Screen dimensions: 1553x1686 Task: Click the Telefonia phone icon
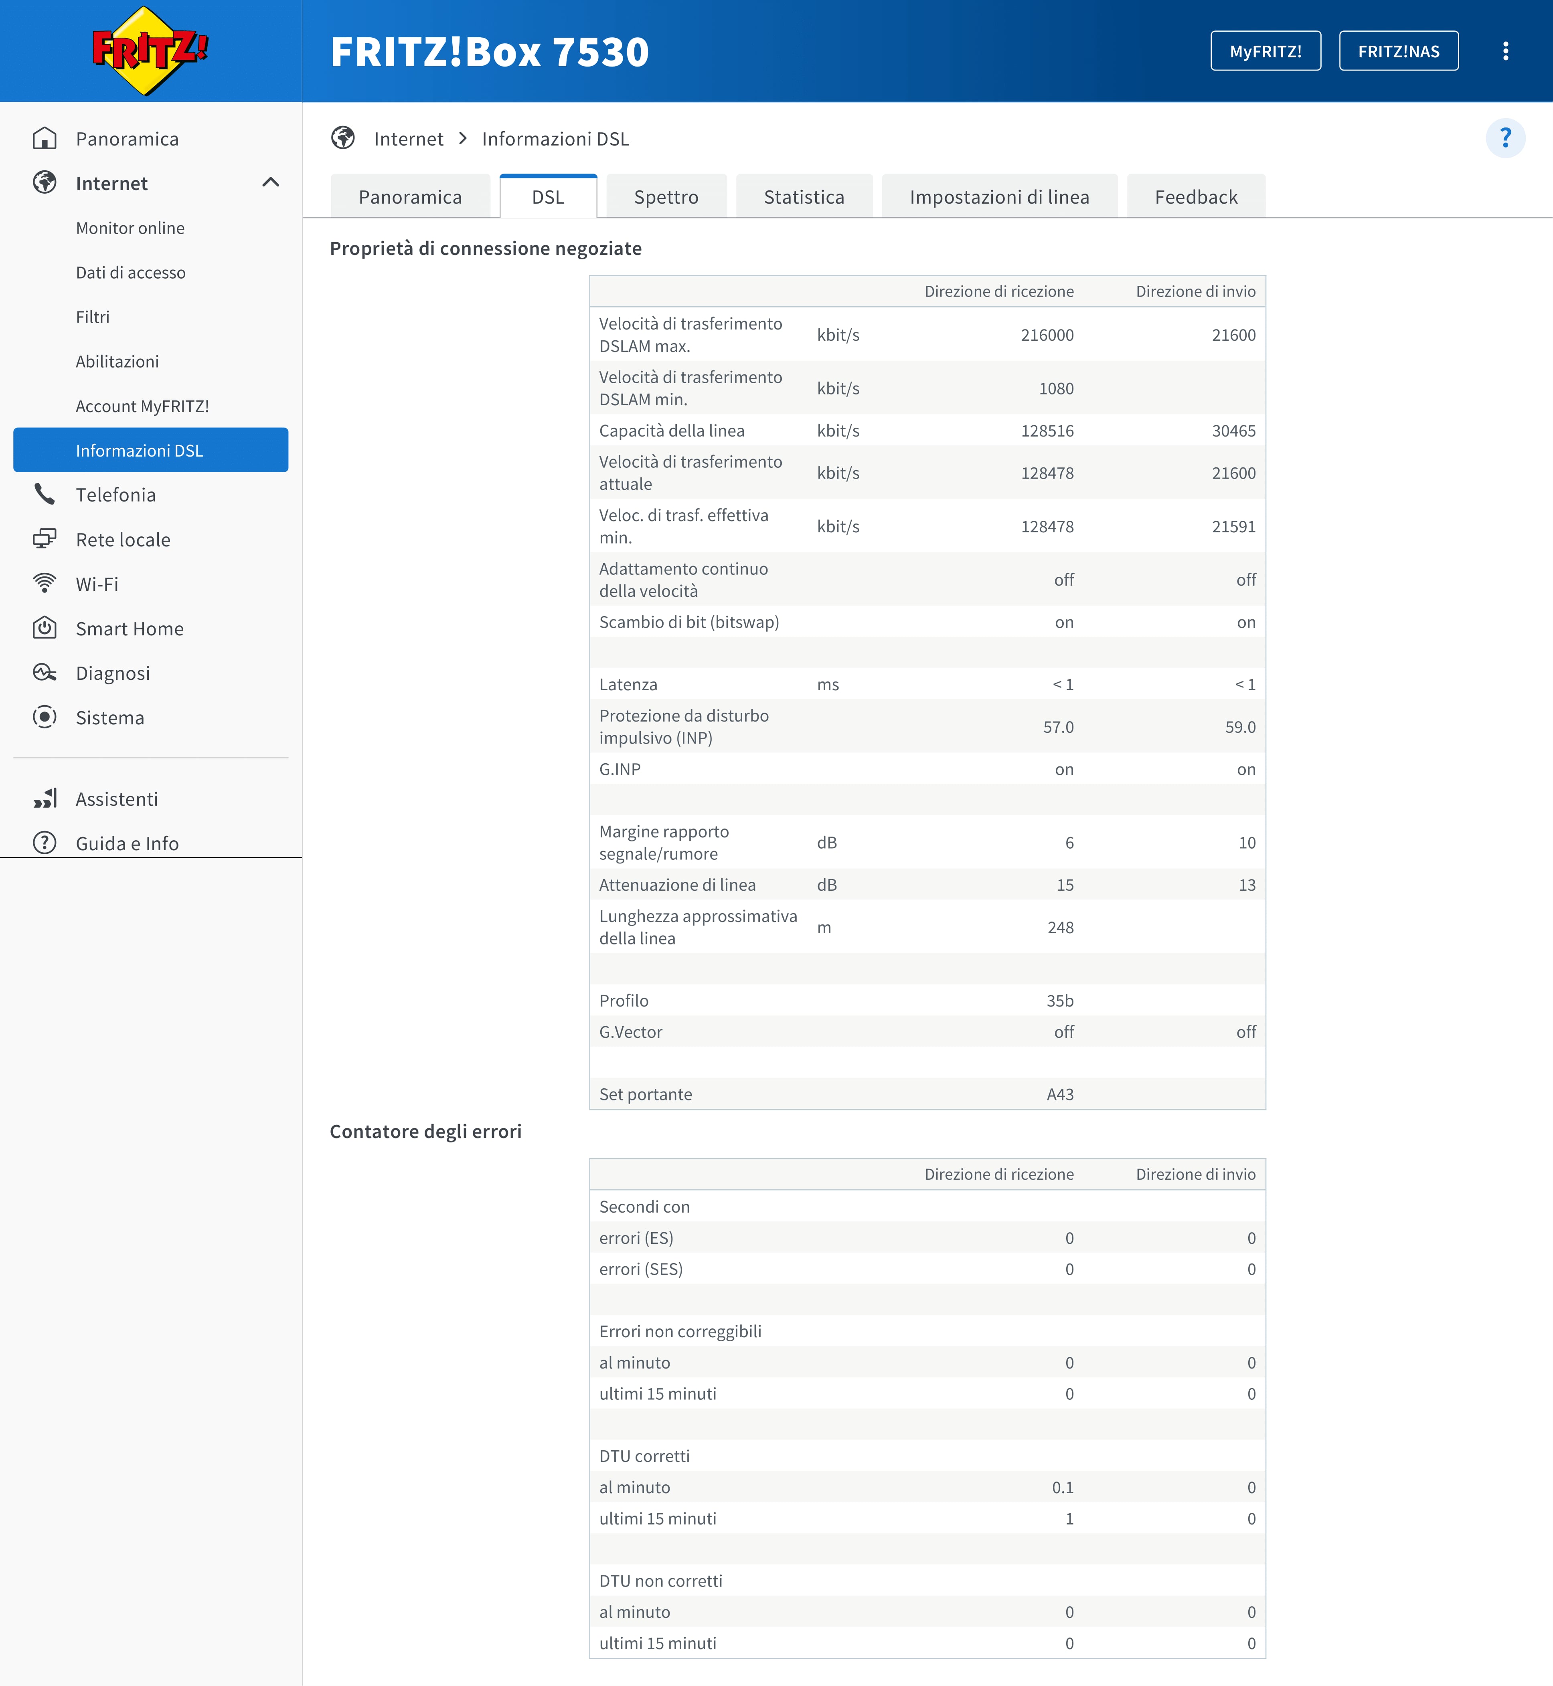pos(45,495)
